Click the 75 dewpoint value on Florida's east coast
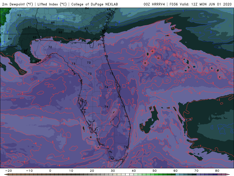This screenshot has height=176, width=234. [x=111, y=74]
